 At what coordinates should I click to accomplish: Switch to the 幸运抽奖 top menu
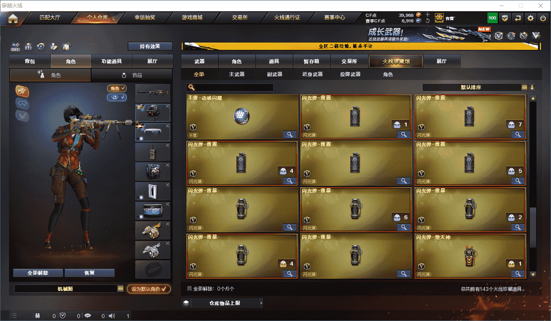pyautogui.click(x=145, y=18)
